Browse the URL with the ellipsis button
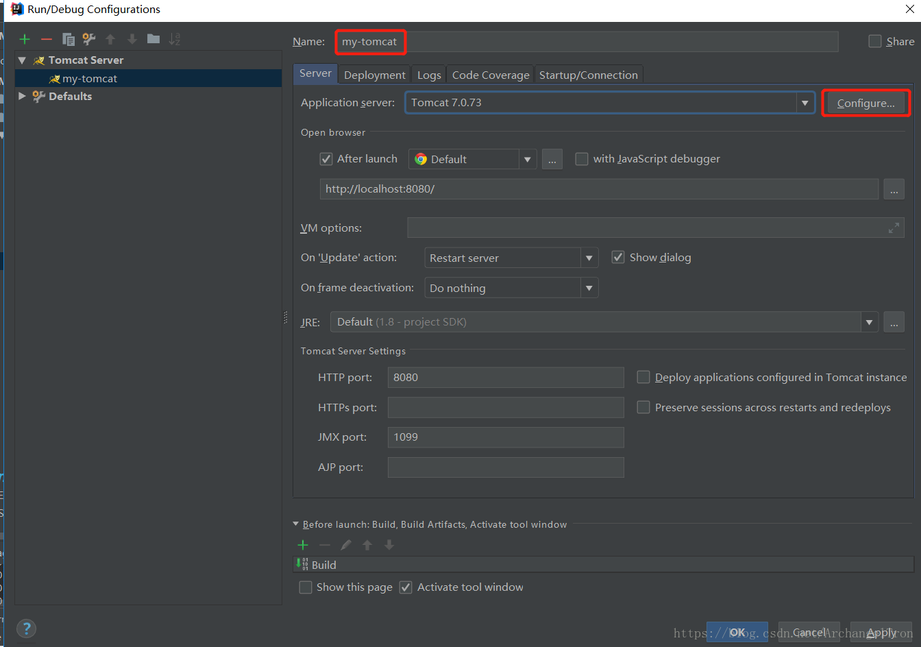 point(894,189)
